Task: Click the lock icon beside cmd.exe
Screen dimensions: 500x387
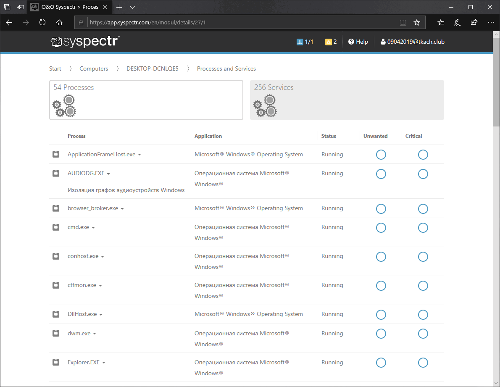Action: tap(56, 227)
